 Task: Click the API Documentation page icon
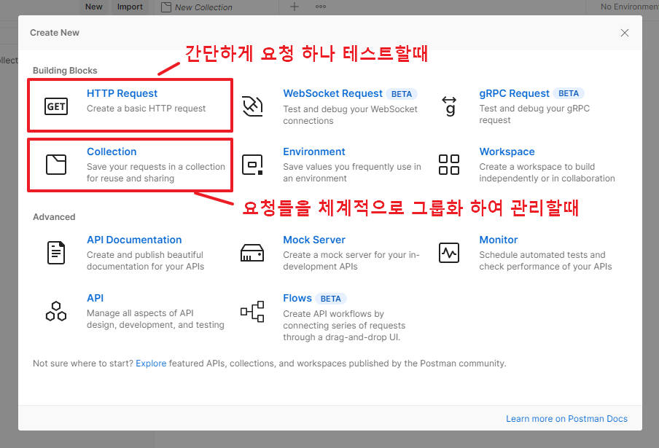coord(56,253)
